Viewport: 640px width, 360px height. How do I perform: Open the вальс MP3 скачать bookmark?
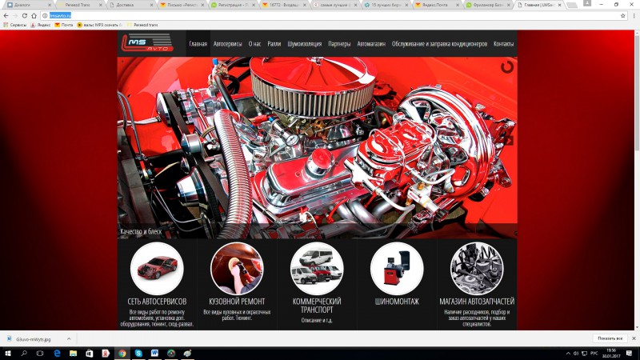click(100, 25)
